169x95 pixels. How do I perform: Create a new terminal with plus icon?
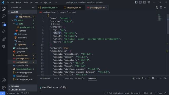point(143,78)
